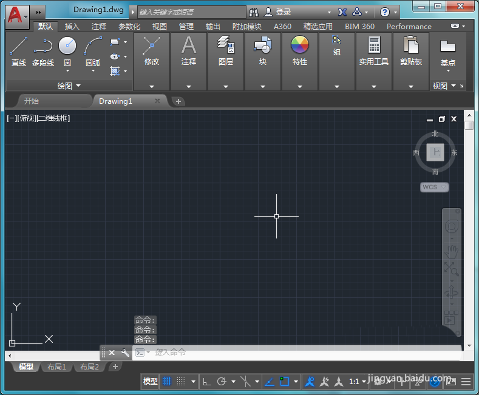Image resolution: width=479 pixels, height=395 pixels.
Task: Open the Arc tool dropdown arrow
Action: [x=93, y=71]
